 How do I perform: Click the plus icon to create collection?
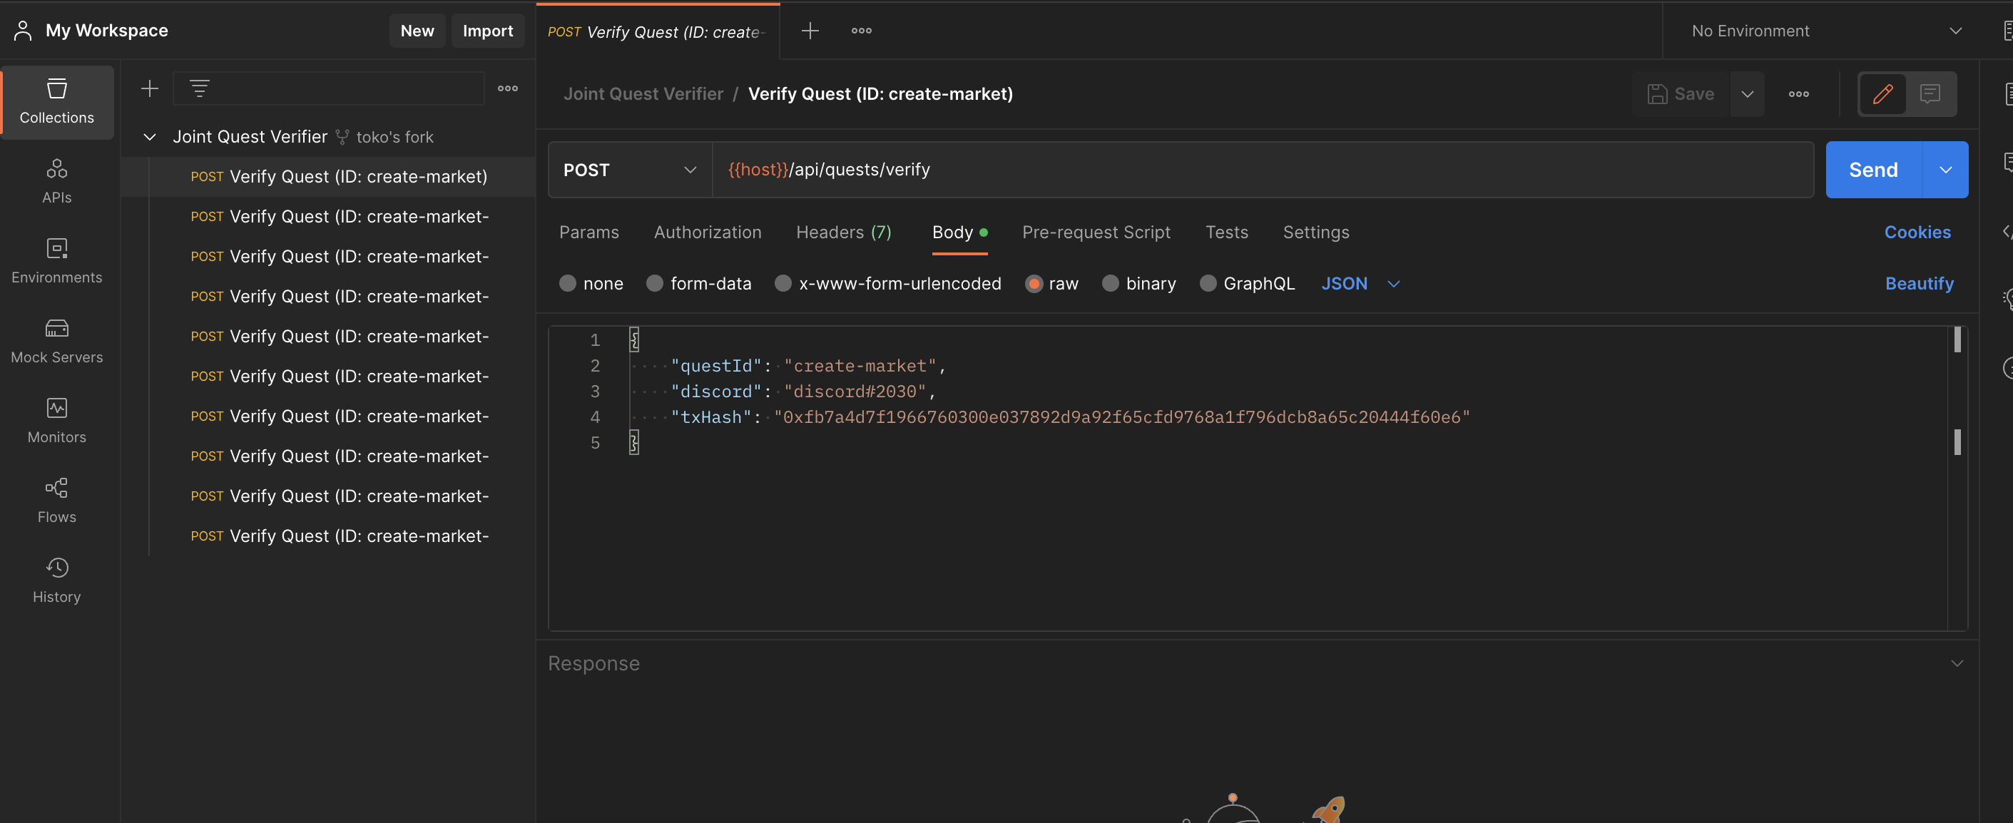tap(149, 88)
